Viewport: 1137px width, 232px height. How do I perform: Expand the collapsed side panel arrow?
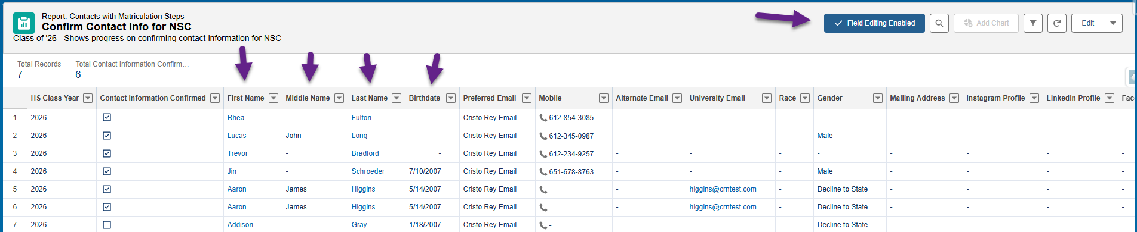tap(1132, 77)
